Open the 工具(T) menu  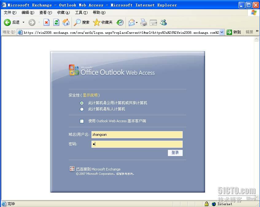coord(81,13)
